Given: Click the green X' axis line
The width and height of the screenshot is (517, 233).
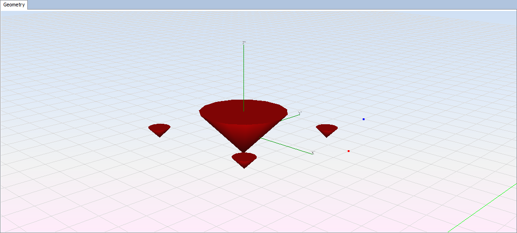Looking at the screenshot, I should [x=287, y=145].
